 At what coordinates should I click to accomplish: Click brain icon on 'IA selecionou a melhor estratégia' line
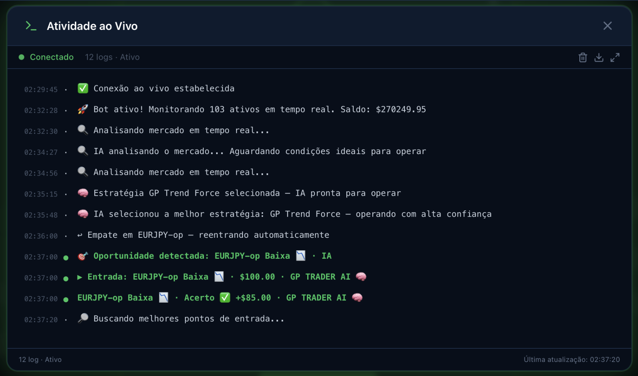point(83,214)
